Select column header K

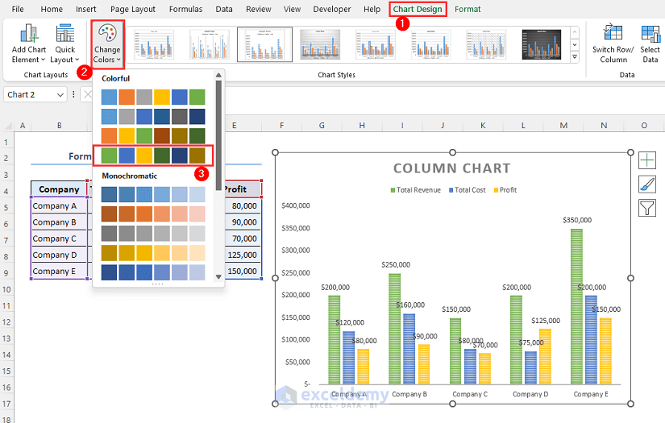click(x=483, y=126)
